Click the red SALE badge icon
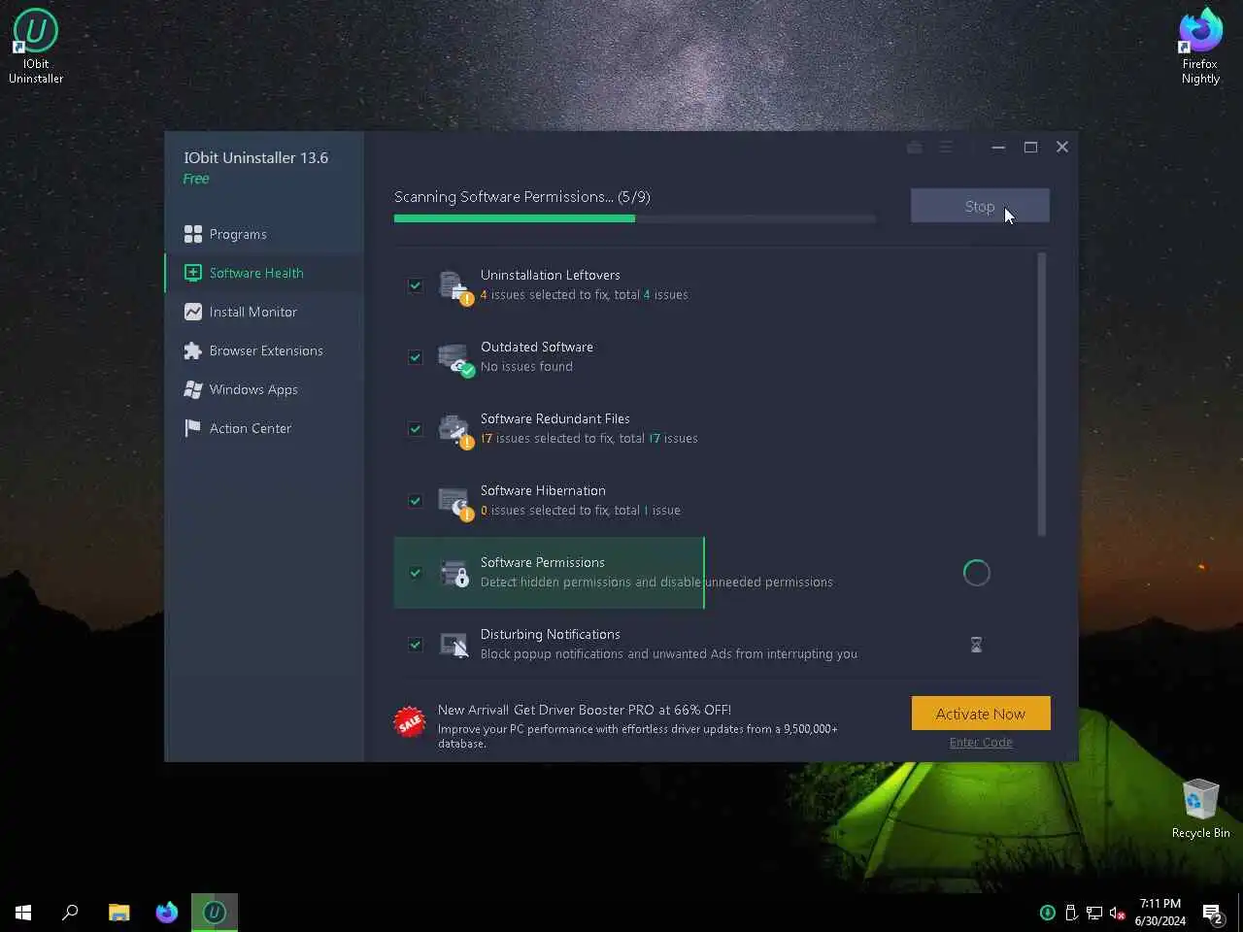Screen dimensions: 1243x932 (409, 721)
